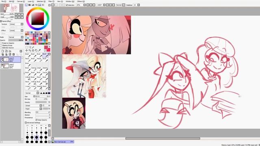Select the Zoom magnifier tool

point(30,50)
